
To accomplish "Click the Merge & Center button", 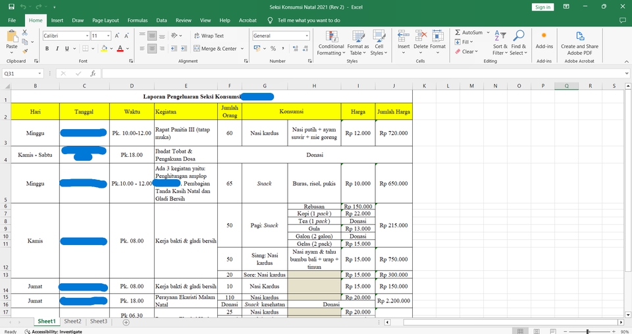I will 216,48.
